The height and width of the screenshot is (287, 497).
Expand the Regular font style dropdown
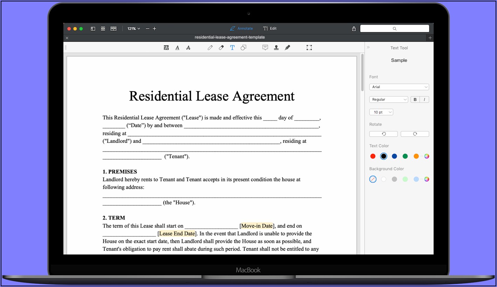pyautogui.click(x=388, y=100)
